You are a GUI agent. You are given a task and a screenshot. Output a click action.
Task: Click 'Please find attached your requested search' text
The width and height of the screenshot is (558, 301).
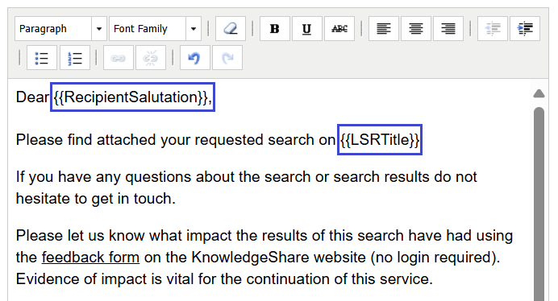tap(164, 140)
